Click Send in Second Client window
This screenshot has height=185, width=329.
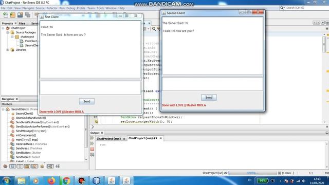209,97
